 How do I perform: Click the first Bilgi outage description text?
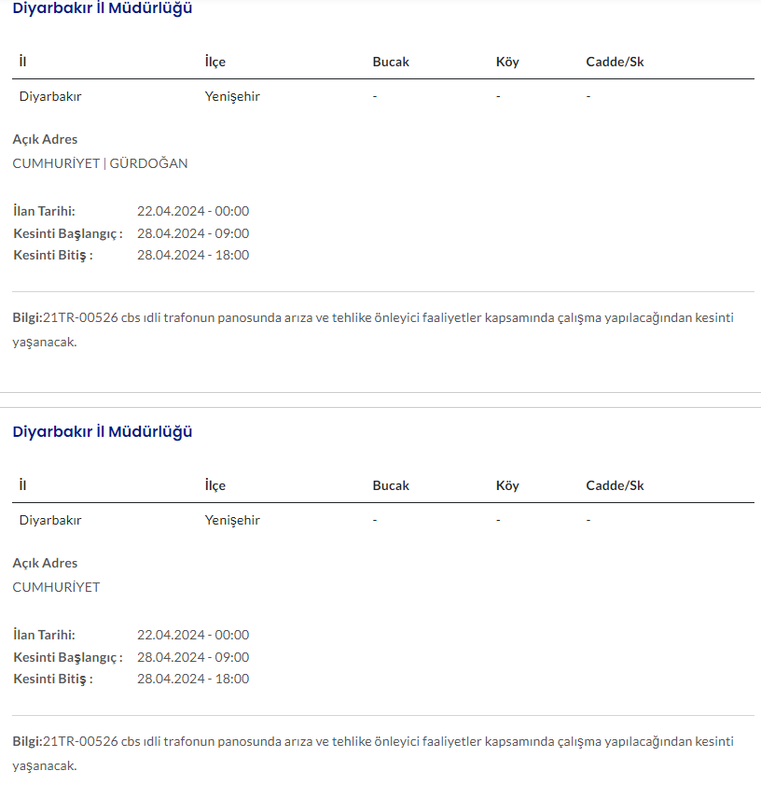click(373, 318)
